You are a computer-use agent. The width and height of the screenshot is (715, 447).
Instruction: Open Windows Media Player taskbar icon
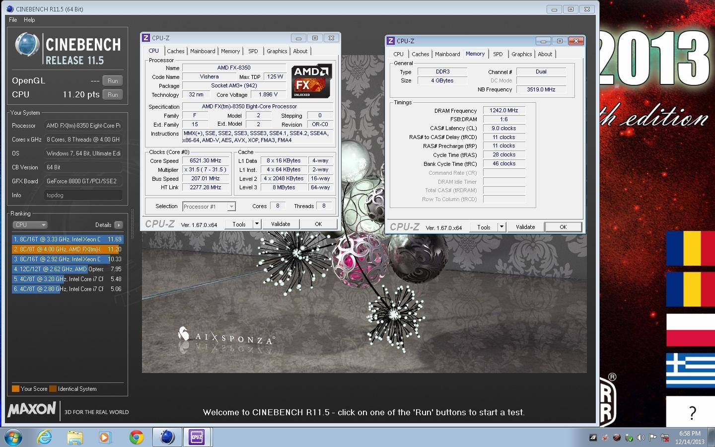tap(105, 437)
